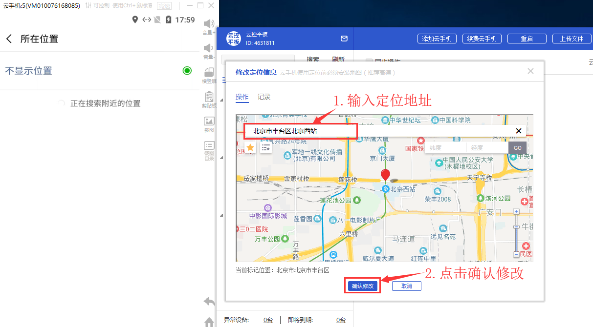Click 滨河公园 label on map
The height and width of the screenshot is (327, 593).
[x=498, y=199]
